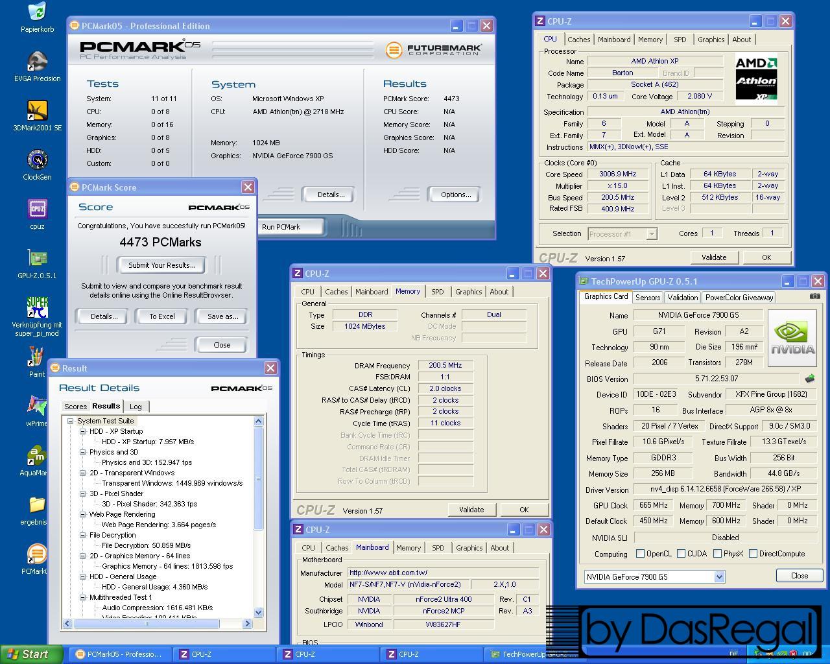
Task: Switch to Scores tab in Result window
Action: [x=75, y=407]
